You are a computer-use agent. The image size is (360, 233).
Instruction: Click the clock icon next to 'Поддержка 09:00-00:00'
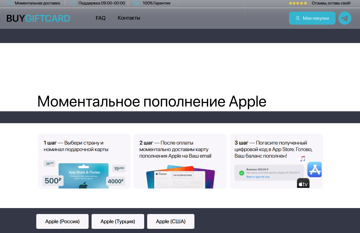click(x=72, y=3)
